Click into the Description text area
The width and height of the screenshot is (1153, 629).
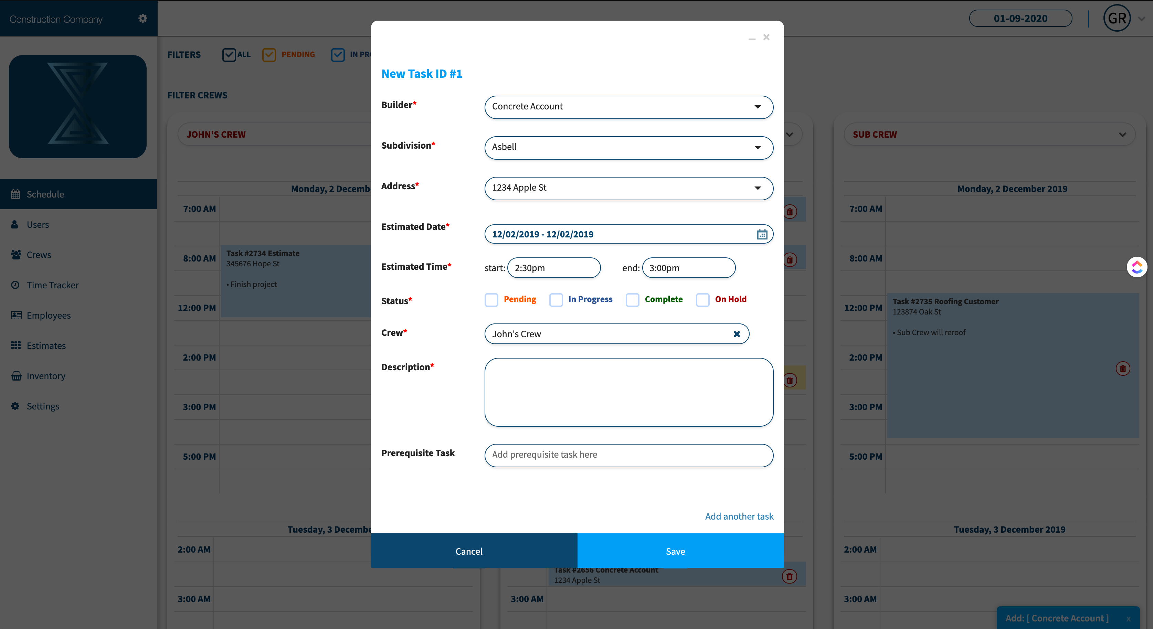(x=629, y=392)
